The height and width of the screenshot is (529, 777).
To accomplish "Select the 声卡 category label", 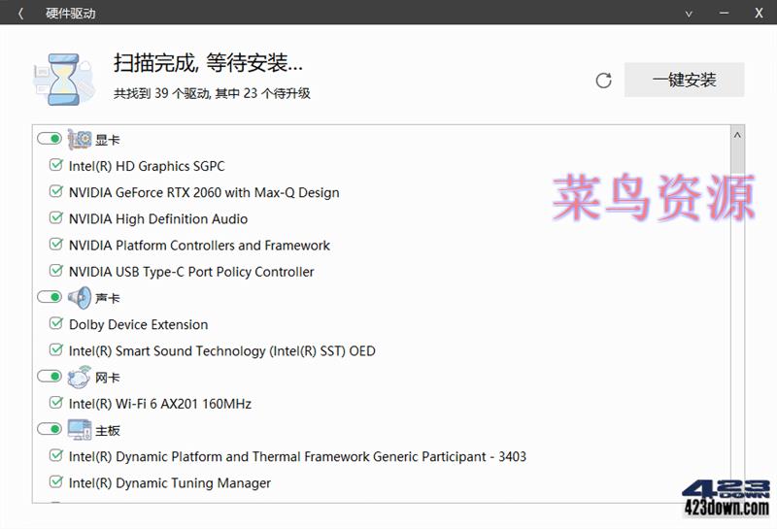I will pos(108,298).
